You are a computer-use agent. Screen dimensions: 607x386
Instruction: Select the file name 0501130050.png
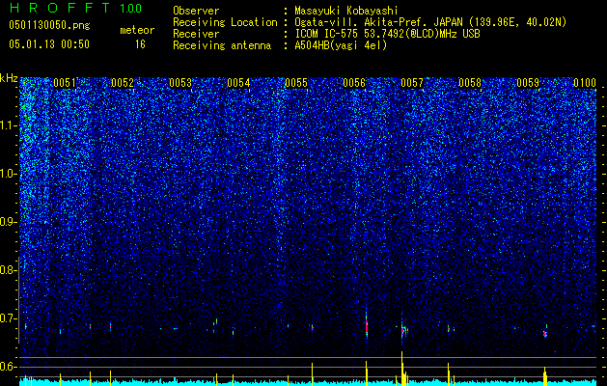click(x=49, y=25)
